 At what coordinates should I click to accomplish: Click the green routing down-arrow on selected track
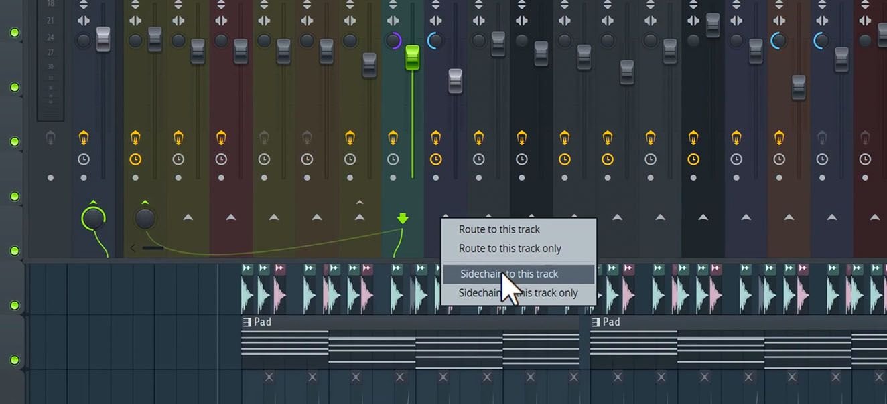(402, 219)
